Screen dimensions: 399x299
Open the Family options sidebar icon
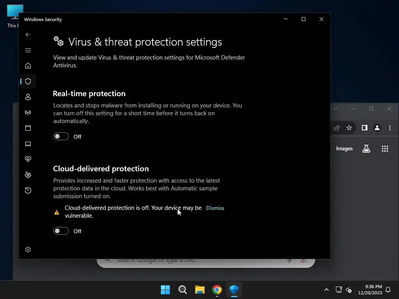click(x=28, y=175)
